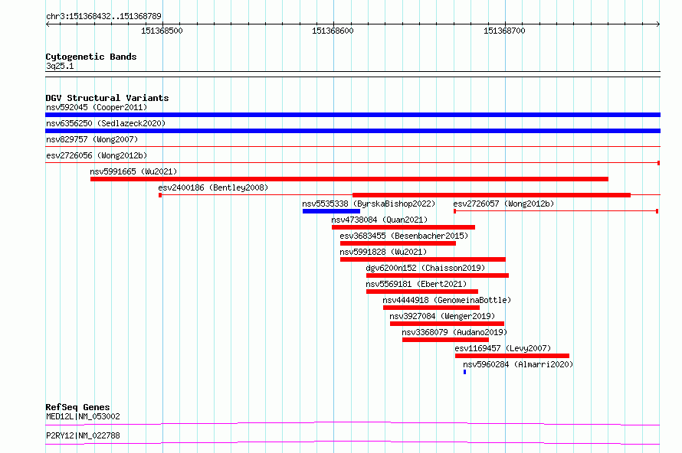Click the DGV Structural Variants track title
Image resolution: width=682 pixels, height=453 pixels.
tap(107, 98)
